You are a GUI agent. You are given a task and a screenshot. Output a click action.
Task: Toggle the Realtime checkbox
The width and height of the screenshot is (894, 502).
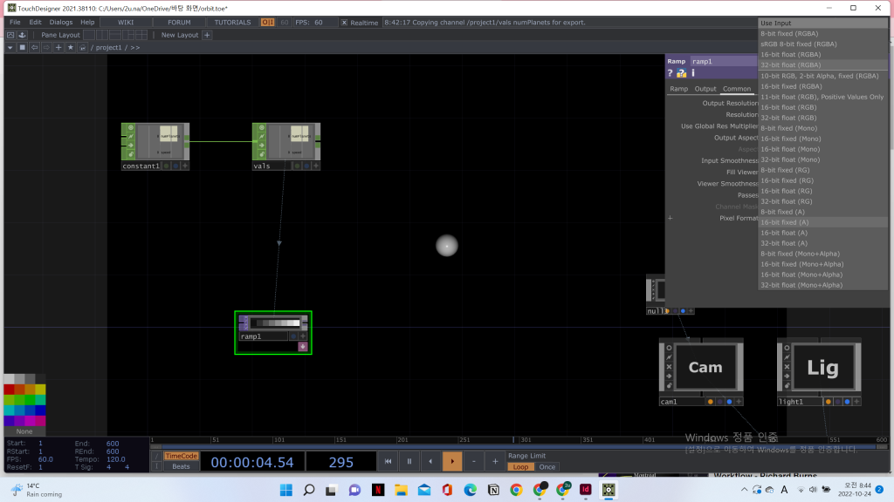(344, 23)
